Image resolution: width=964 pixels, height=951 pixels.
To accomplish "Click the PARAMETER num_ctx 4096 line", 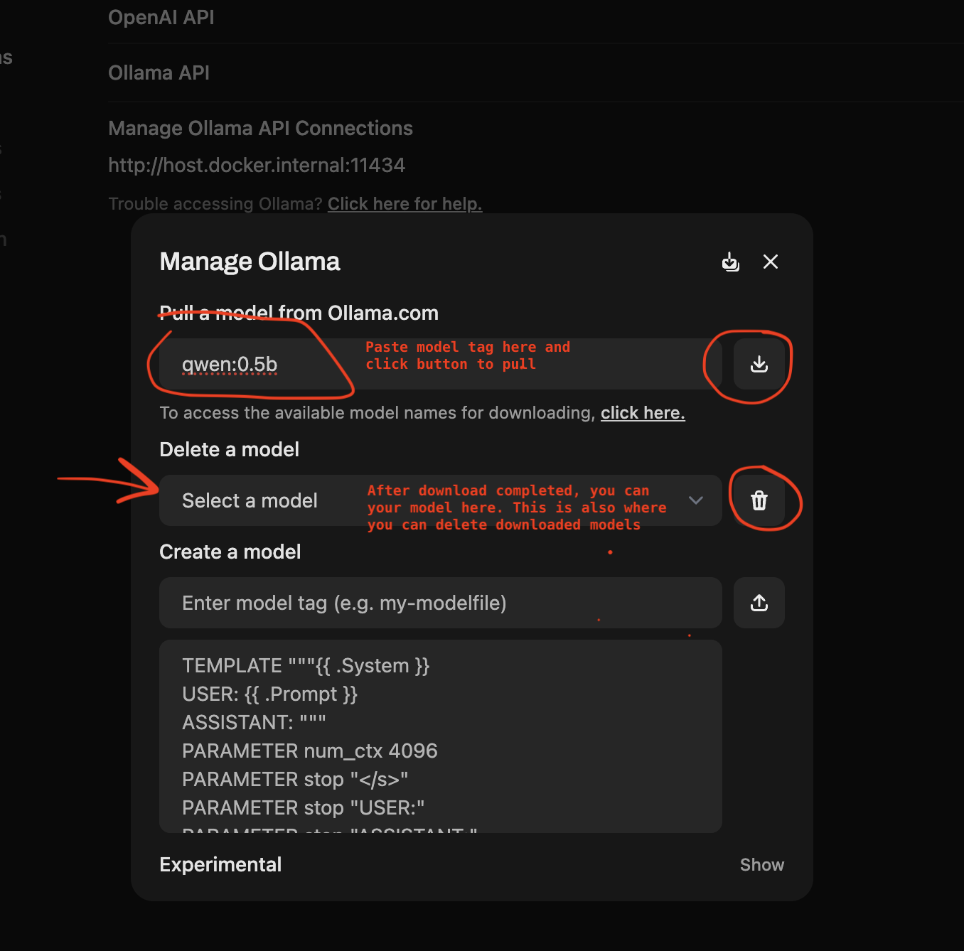I will coord(310,751).
